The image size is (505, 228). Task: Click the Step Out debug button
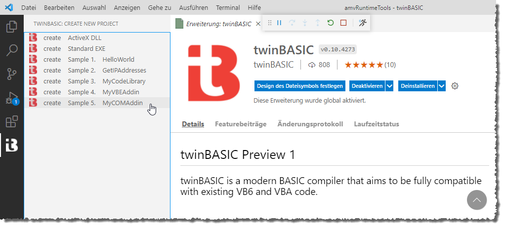(318, 23)
